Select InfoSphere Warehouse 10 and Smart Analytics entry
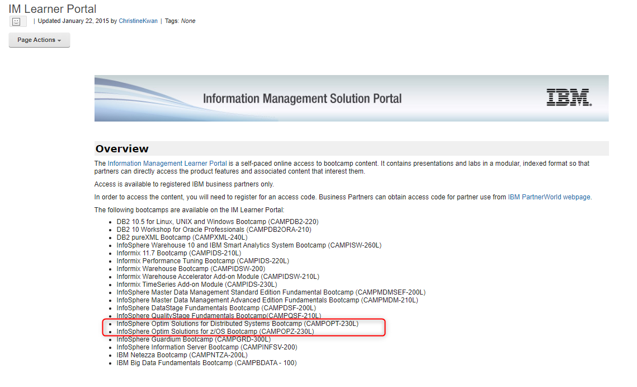637x387 pixels. (249, 245)
